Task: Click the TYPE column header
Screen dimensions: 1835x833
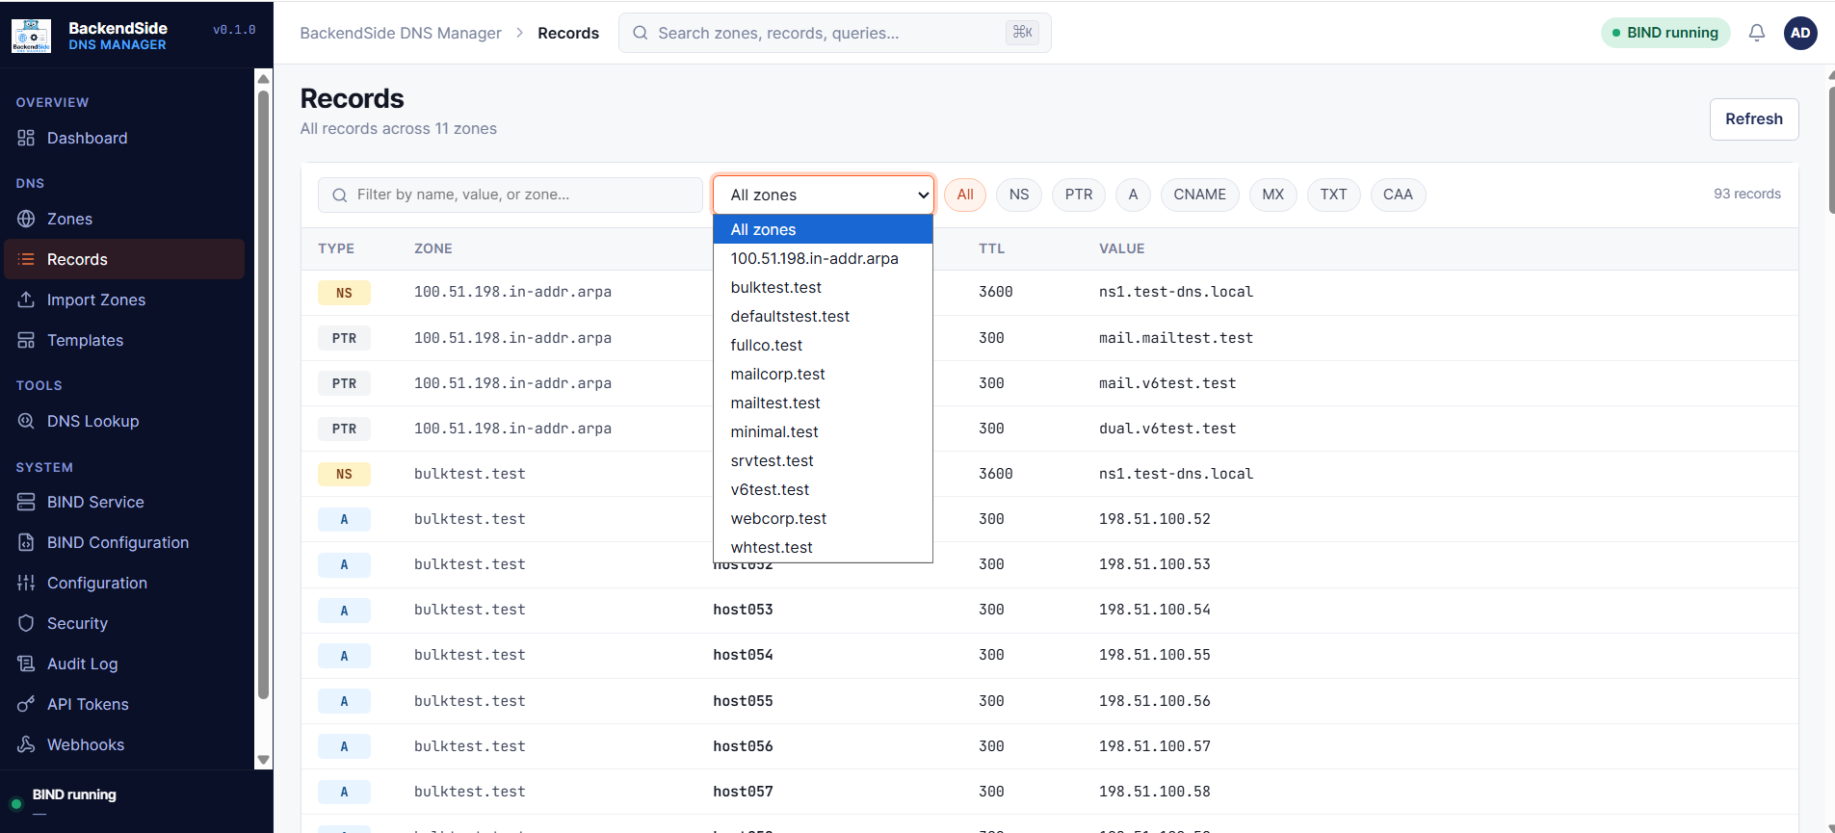Action: point(336,248)
